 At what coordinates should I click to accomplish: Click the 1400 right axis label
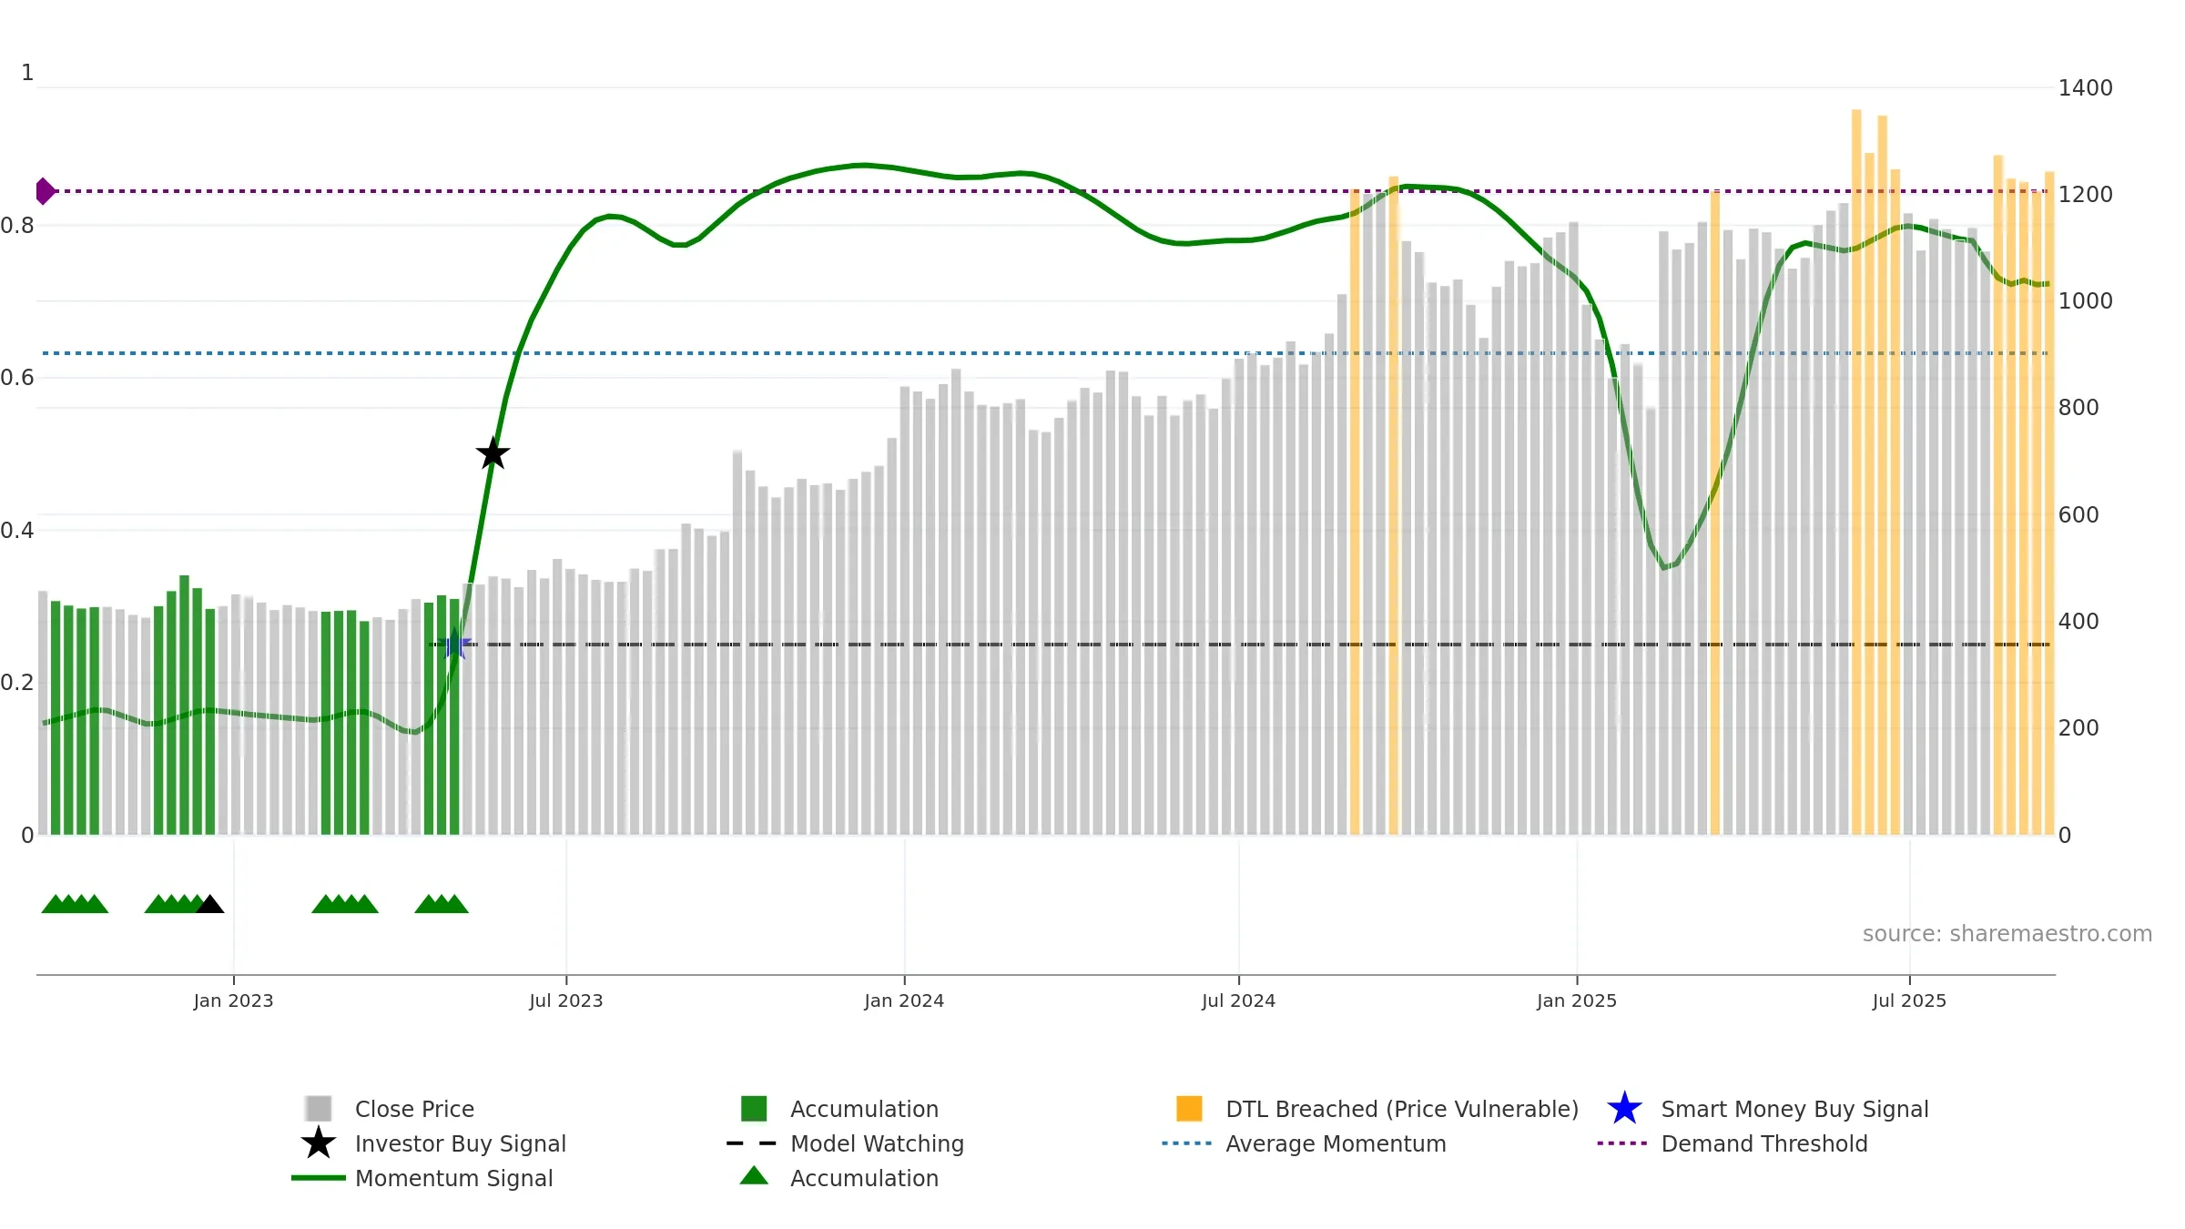pyautogui.click(x=2085, y=88)
